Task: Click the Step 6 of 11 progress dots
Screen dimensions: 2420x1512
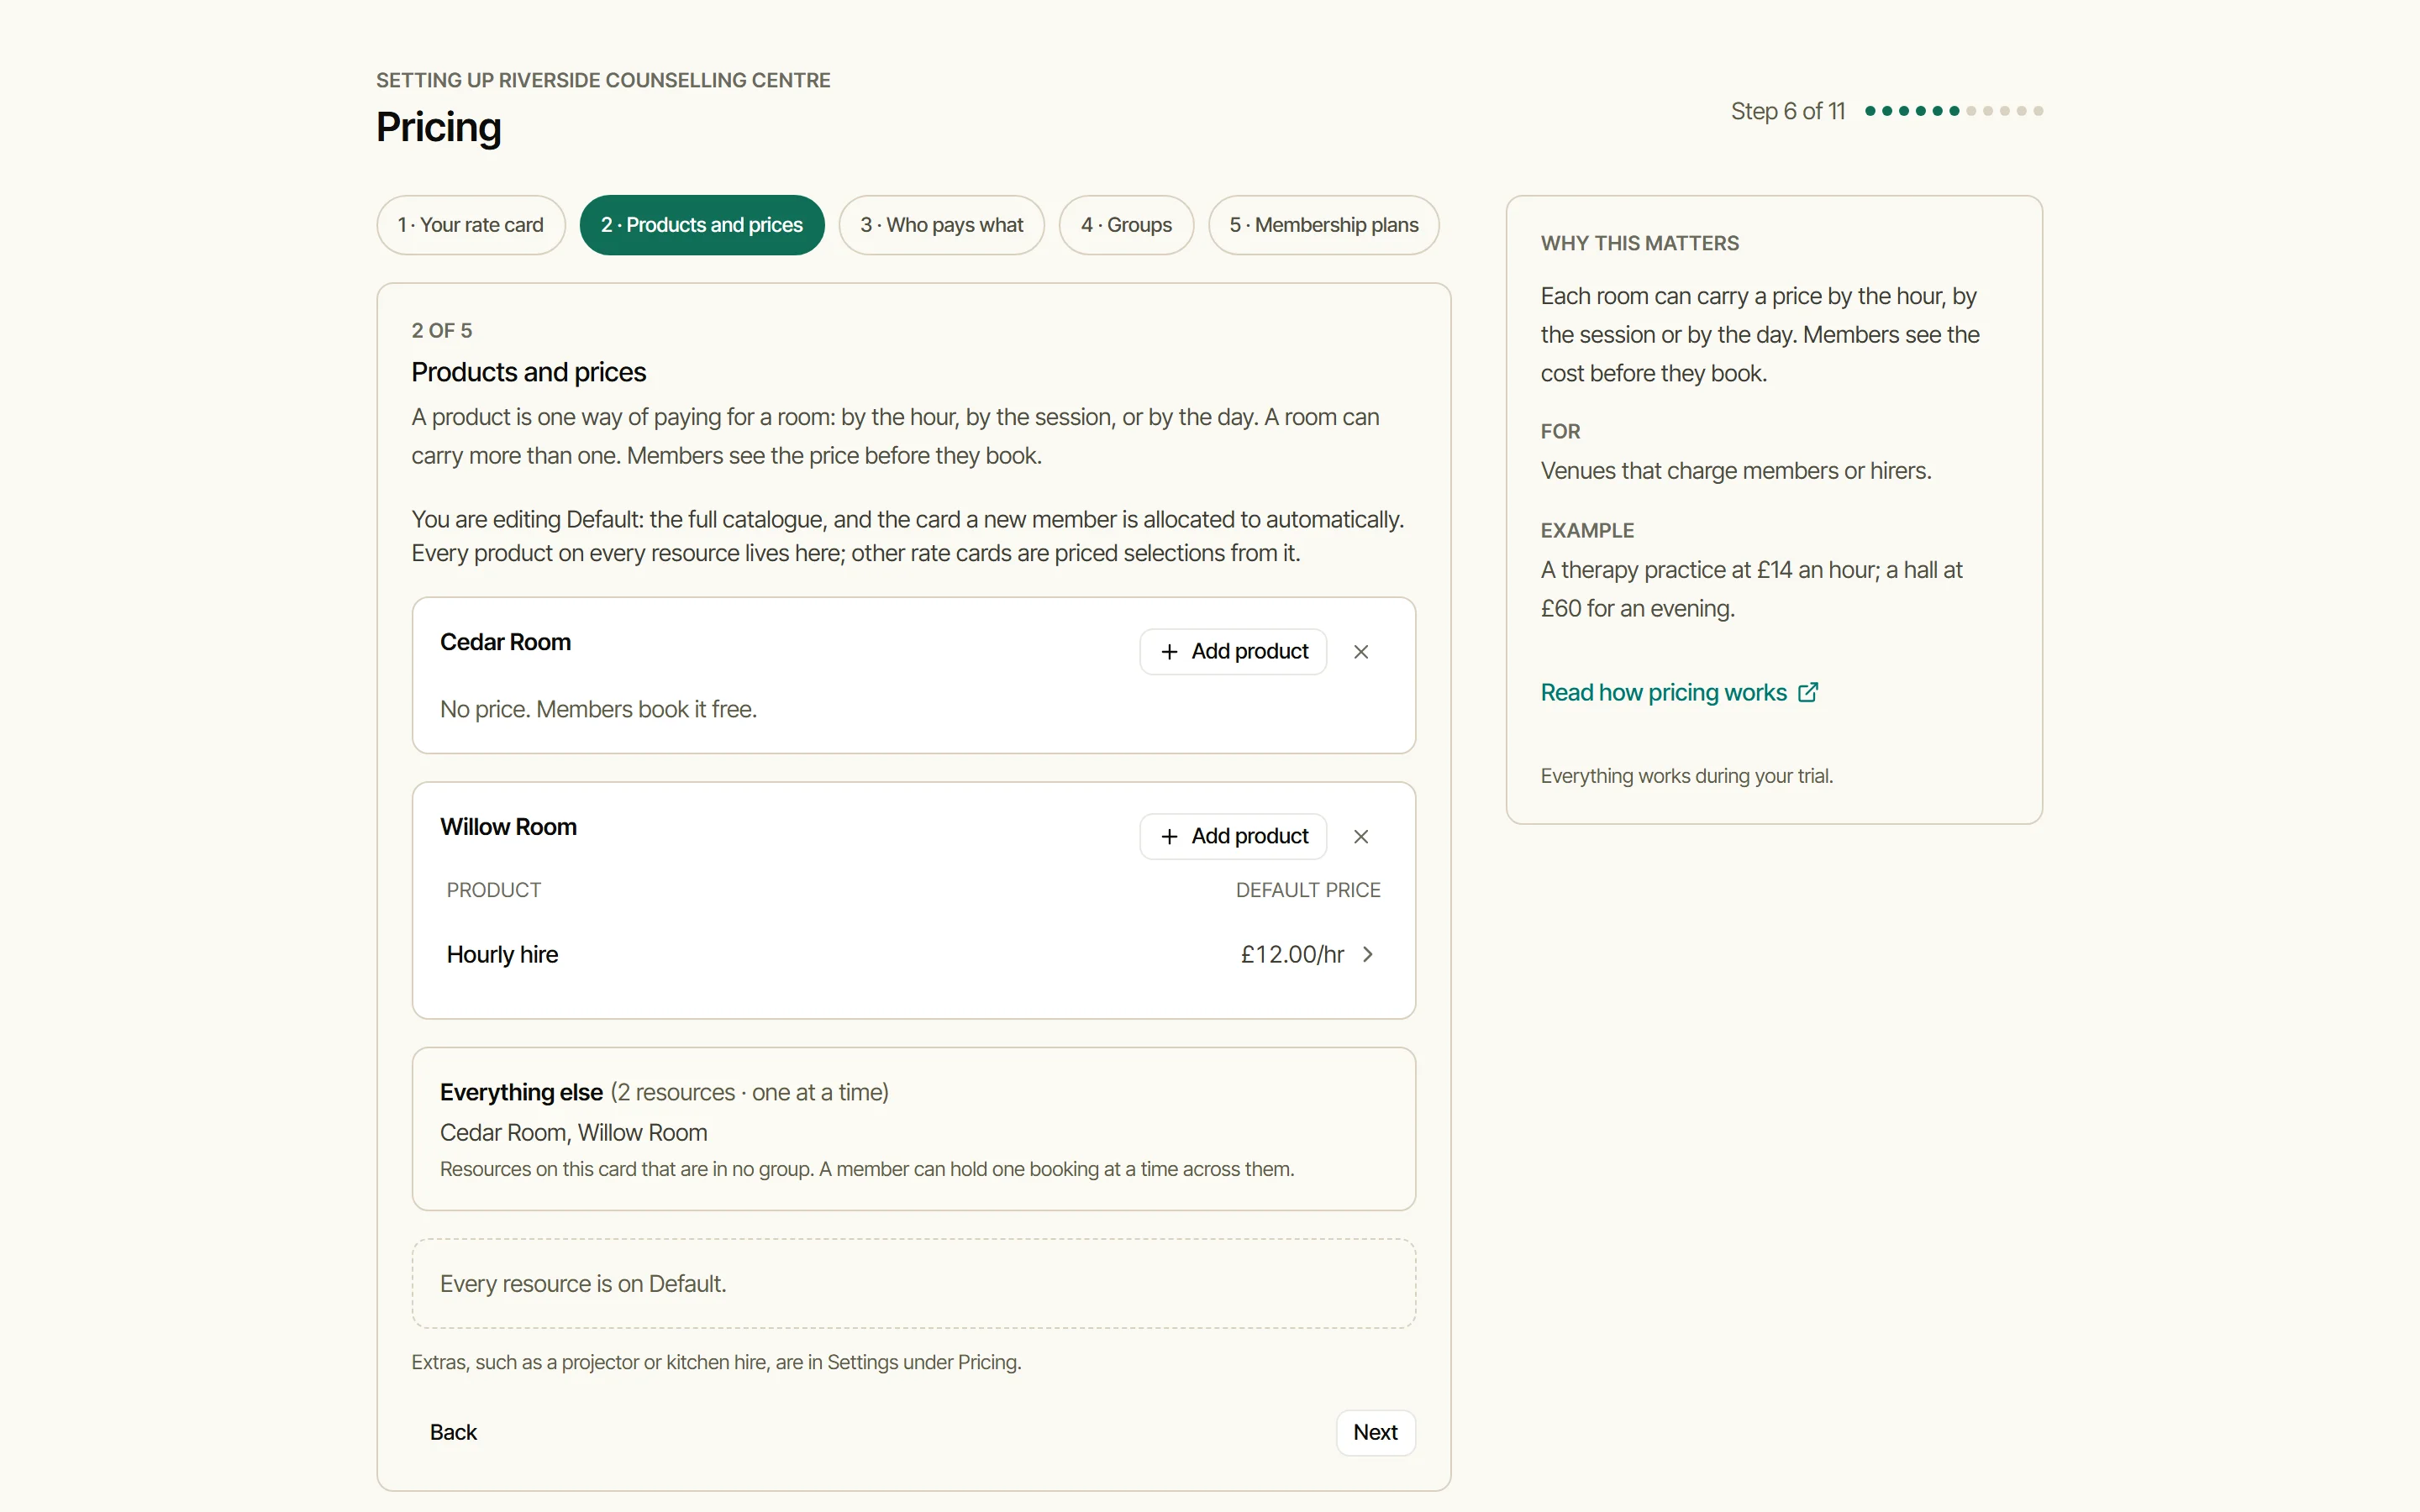Action: (x=1953, y=111)
